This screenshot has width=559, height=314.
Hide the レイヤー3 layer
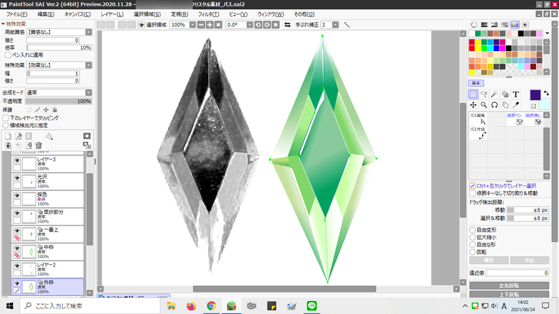[x=17, y=160]
